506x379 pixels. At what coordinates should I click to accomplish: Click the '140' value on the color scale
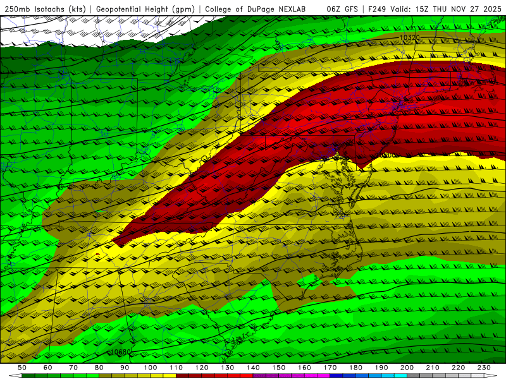(253, 368)
